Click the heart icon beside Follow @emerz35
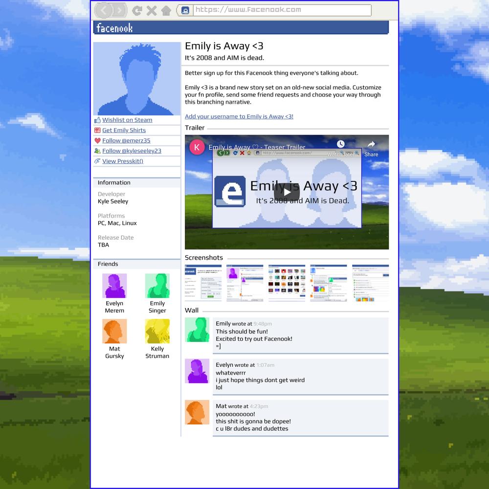 [x=97, y=141]
